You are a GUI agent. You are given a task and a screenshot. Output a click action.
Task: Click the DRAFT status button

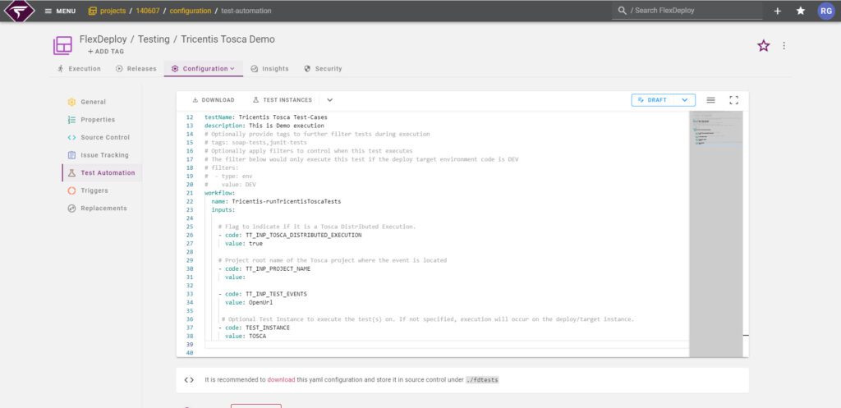(652, 99)
